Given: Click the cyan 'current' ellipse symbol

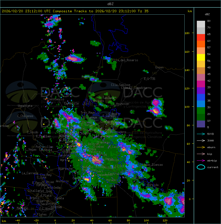Looking at the screenshot, I should point(201,167).
